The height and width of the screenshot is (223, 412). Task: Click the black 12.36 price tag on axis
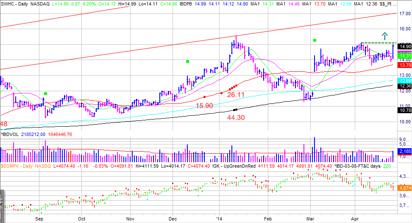[404, 86]
